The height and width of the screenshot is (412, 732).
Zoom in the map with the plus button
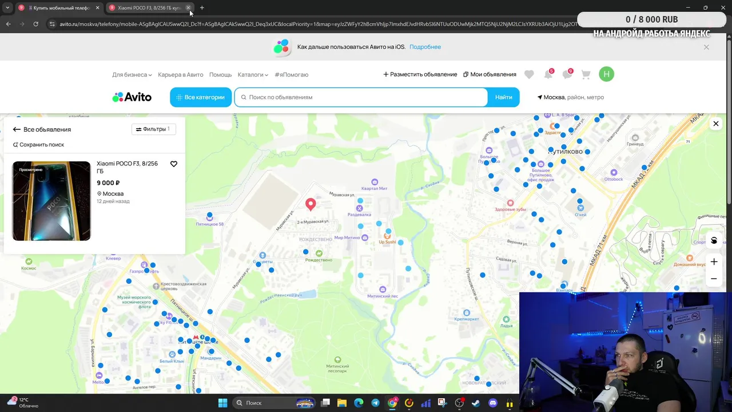click(x=714, y=262)
